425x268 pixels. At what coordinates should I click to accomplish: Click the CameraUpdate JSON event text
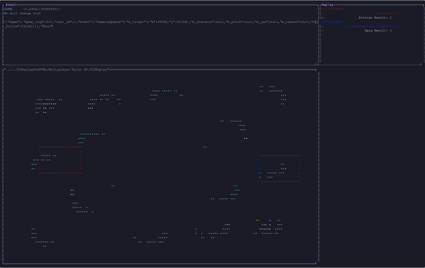pos(160,24)
